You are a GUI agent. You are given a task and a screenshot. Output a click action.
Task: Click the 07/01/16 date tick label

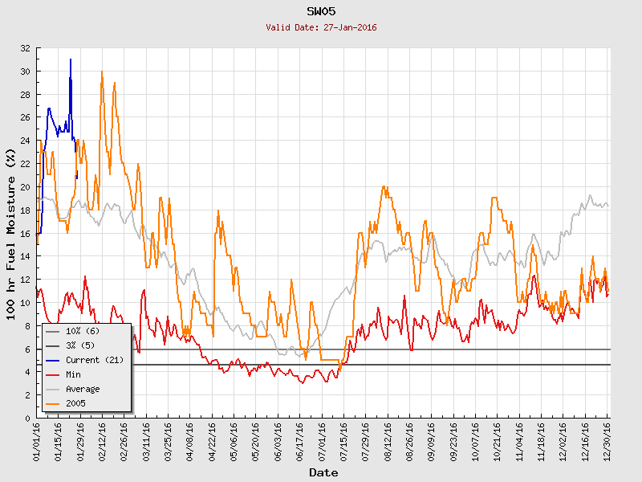[x=322, y=440]
